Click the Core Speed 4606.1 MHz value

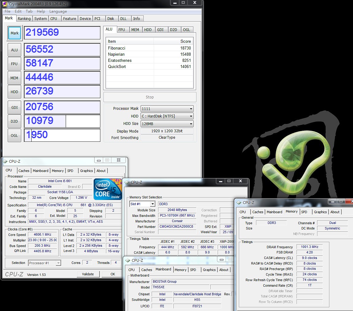43,234
